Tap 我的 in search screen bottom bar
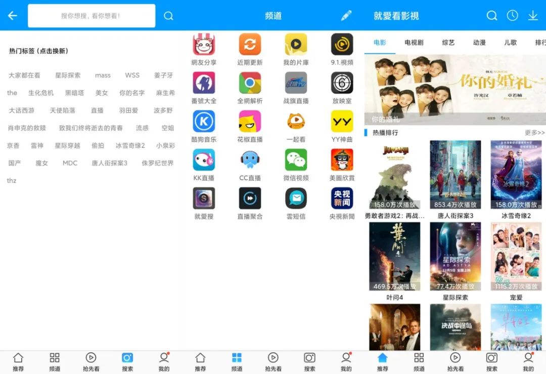The width and height of the screenshot is (546, 374). tap(164, 362)
